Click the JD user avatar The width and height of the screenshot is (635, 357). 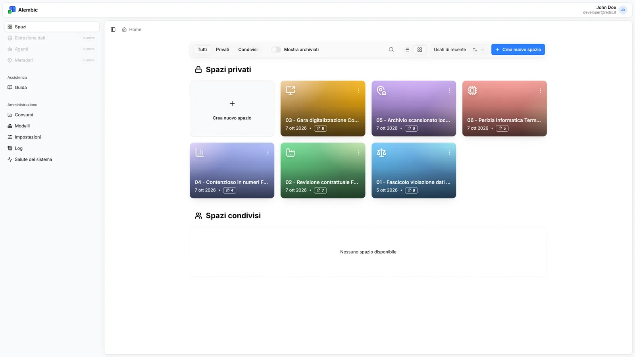point(623,10)
